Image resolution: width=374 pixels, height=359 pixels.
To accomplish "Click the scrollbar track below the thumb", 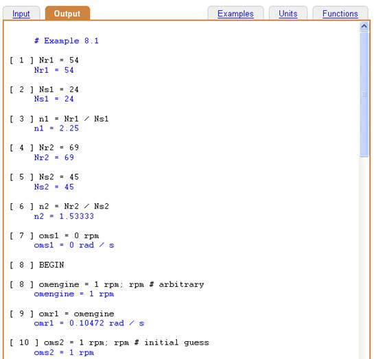I will point(364,257).
